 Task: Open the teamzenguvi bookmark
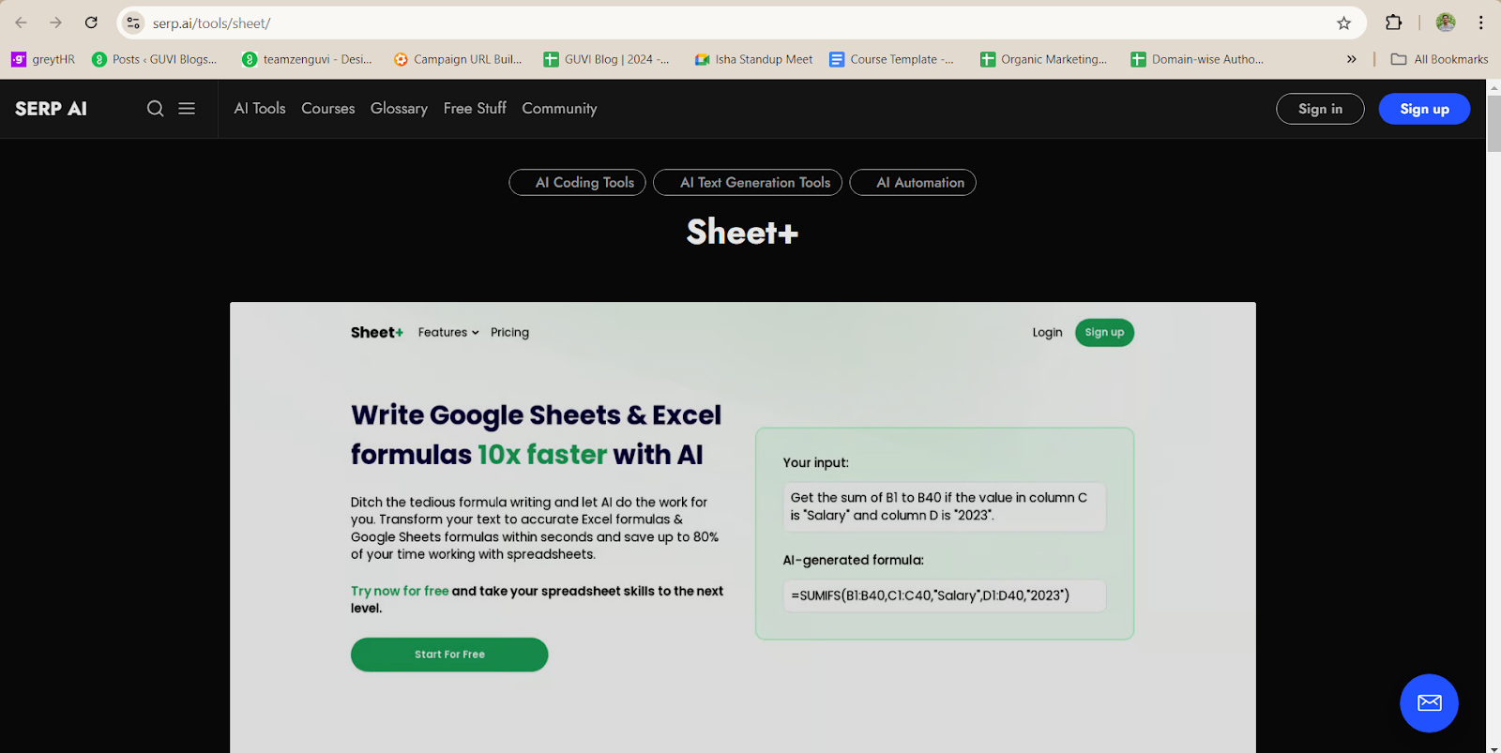[x=307, y=59]
